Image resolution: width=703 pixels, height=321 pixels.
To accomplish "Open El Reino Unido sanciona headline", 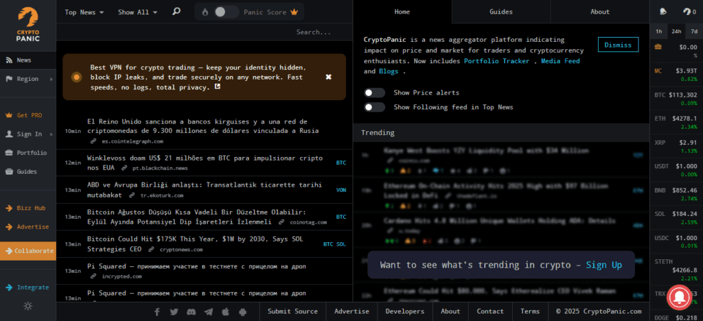I will 203,126.
